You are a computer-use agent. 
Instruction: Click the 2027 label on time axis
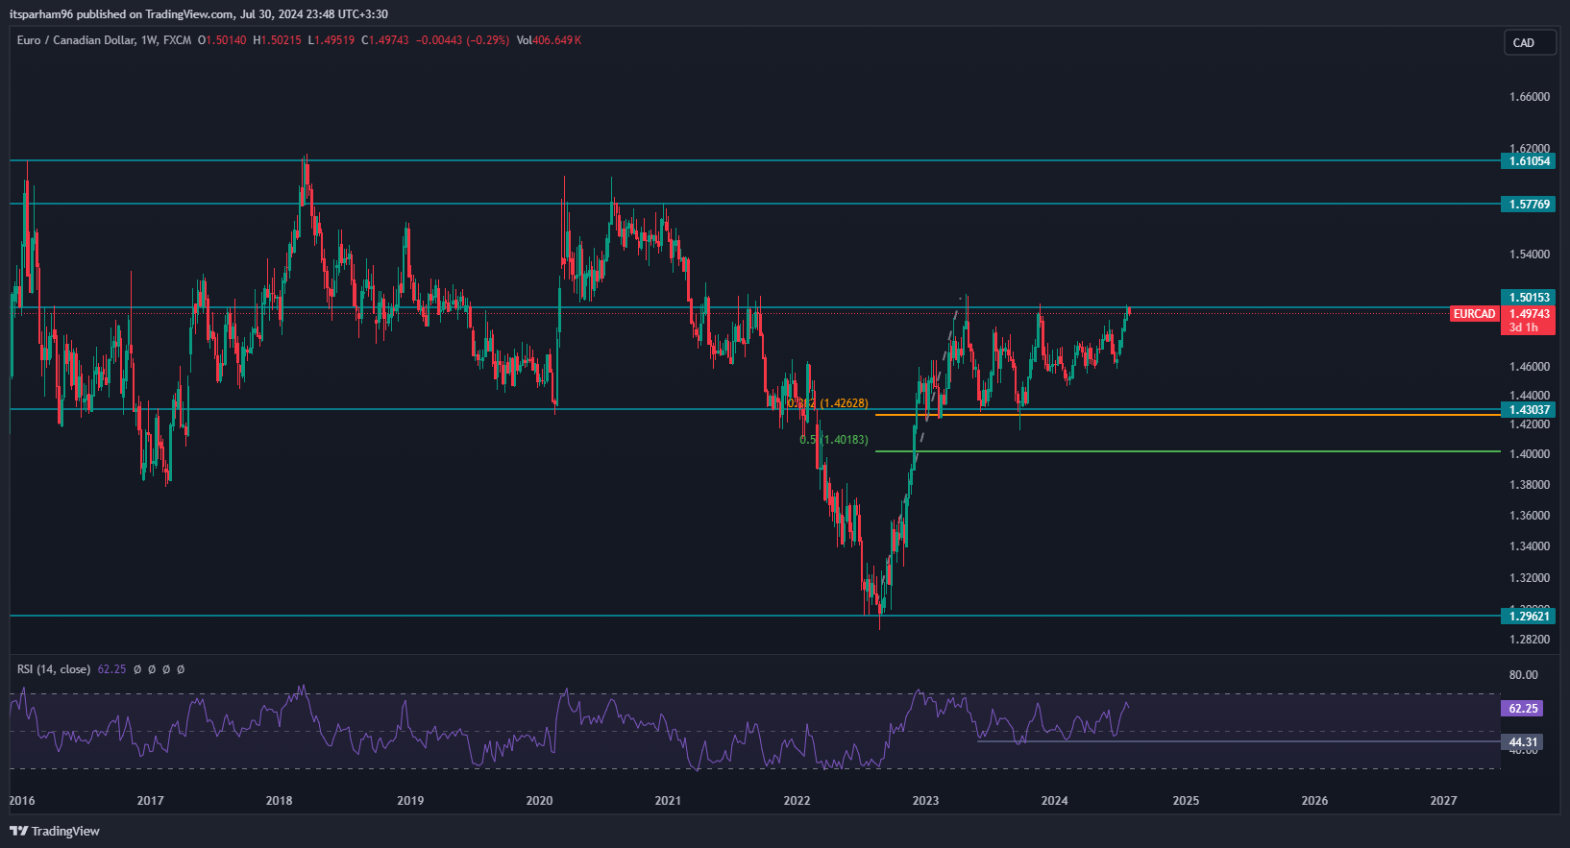(x=1444, y=801)
